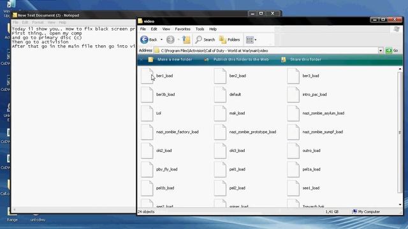Screen dimensions: 408x229
Task: Click the Go button
Action: (x=392, y=50)
